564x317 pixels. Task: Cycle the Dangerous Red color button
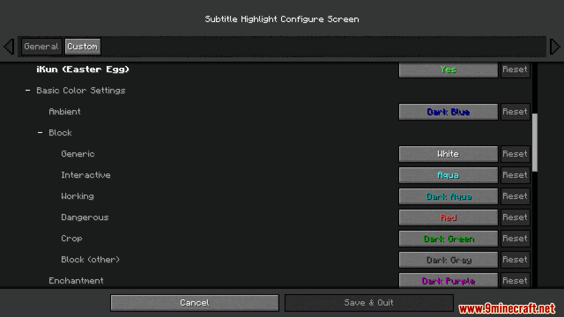[448, 217]
